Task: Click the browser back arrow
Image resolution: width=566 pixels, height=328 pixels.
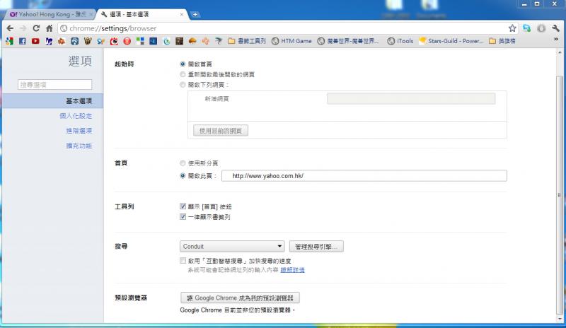Action: (10, 28)
